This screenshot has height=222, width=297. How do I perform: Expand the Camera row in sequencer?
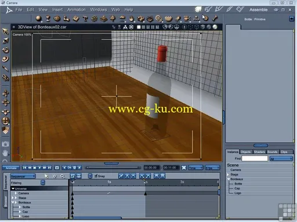(x=16, y=193)
